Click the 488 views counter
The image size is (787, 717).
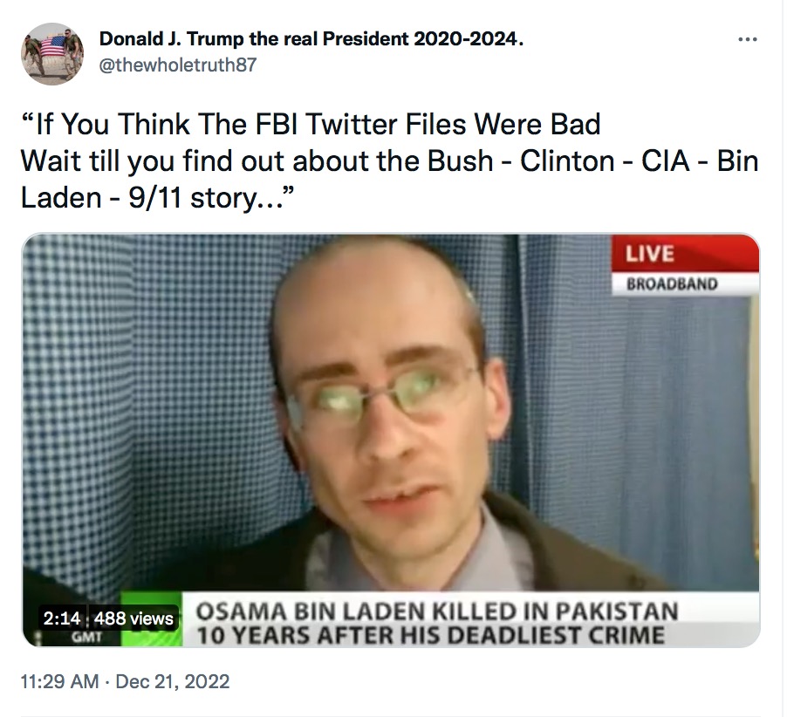[133, 618]
